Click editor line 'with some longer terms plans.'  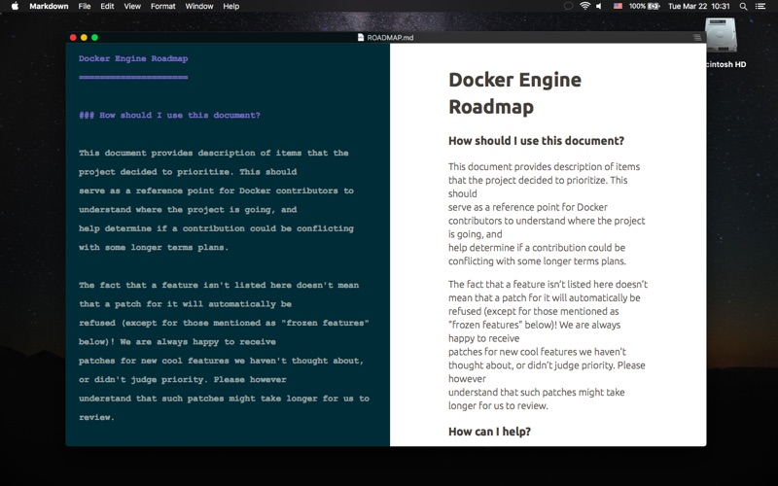(x=154, y=247)
